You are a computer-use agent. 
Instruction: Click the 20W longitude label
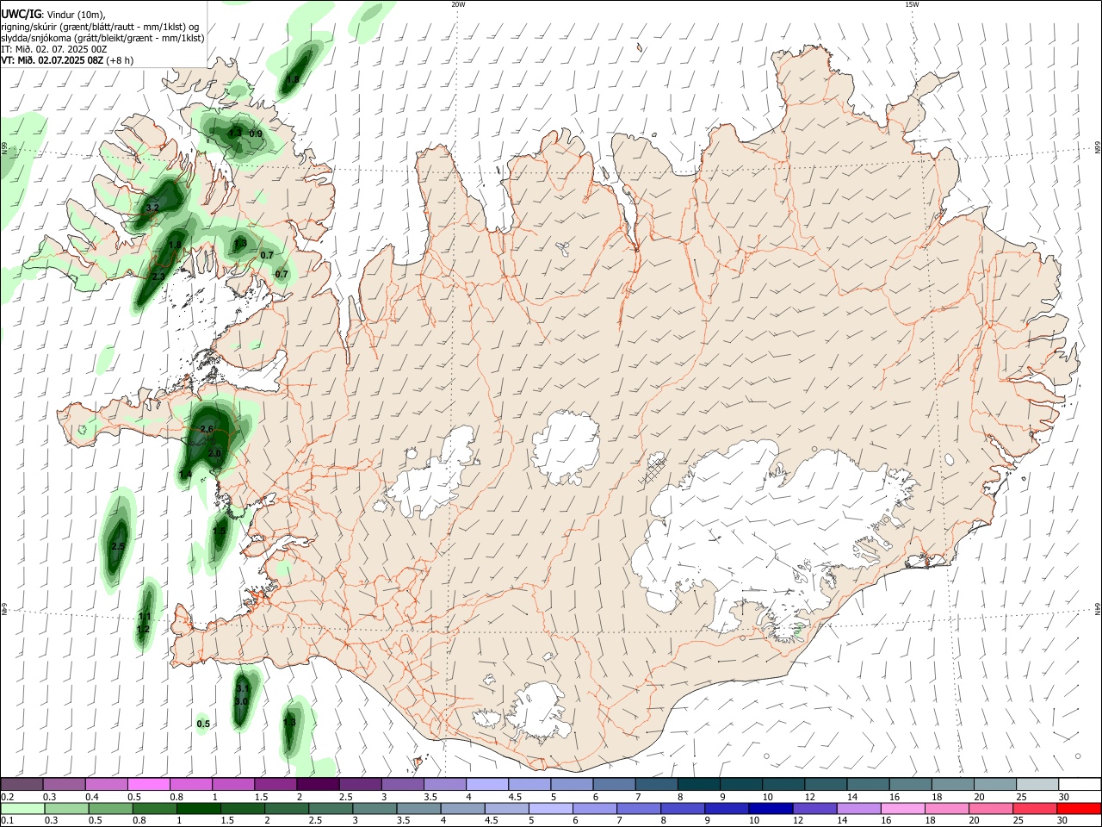458,4
